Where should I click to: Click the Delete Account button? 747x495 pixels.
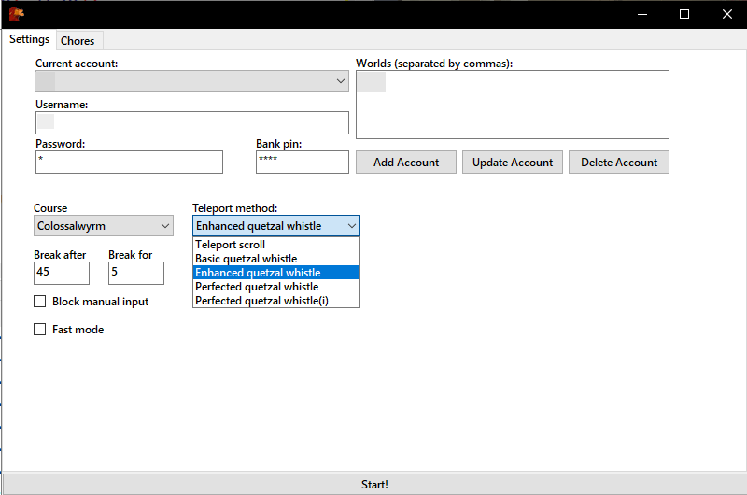click(x=619, y=163)
